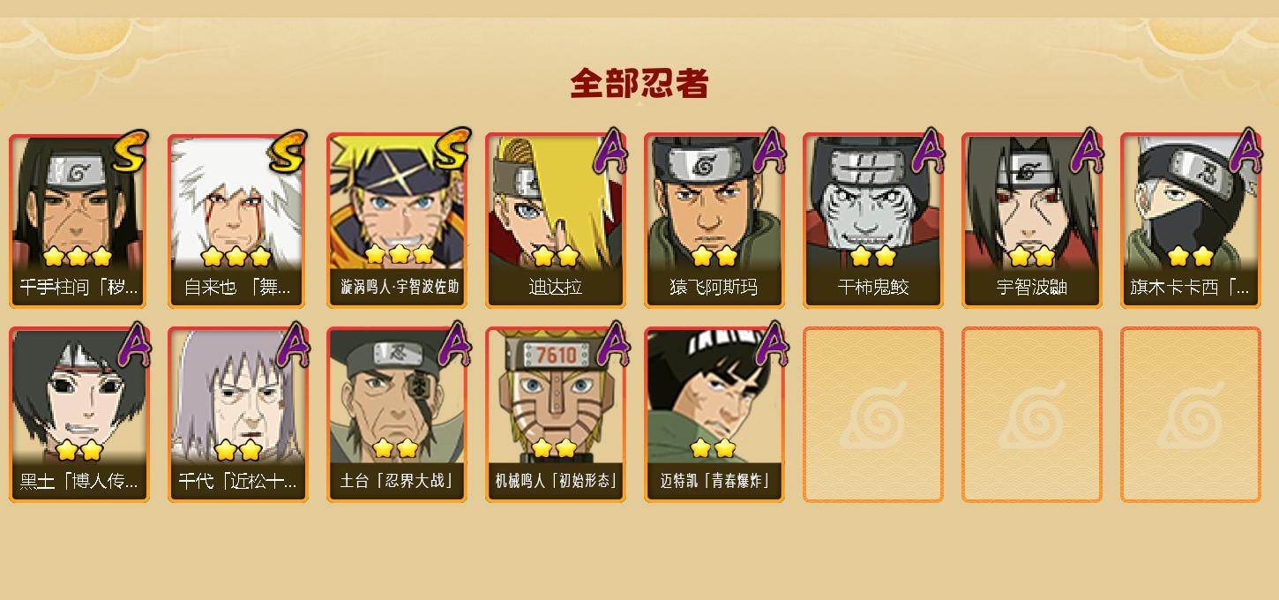Open the 旗木卡卡西 ninja card
Image resolution: width=1279 pixels, height=600 pixels.
click(1191, 221)
